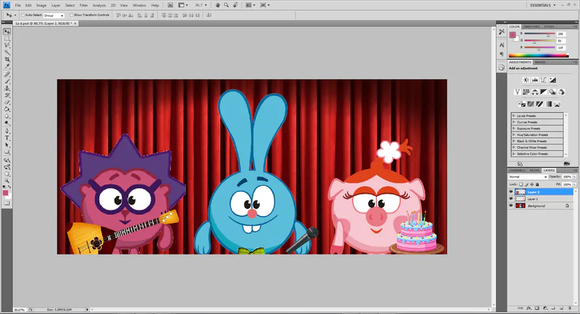The width and height of the screenshot is (580, 314).
Task: Open the Layer menu
Action: 56,5
